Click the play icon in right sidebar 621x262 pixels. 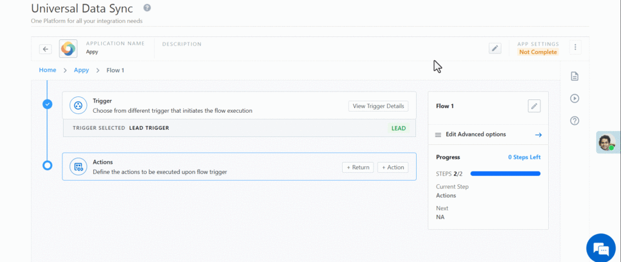[574, 98]
